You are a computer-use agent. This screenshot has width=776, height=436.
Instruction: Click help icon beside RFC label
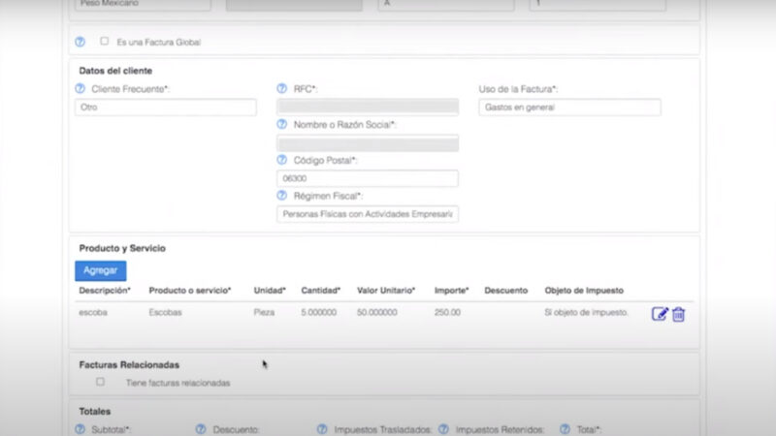(282, 89)
